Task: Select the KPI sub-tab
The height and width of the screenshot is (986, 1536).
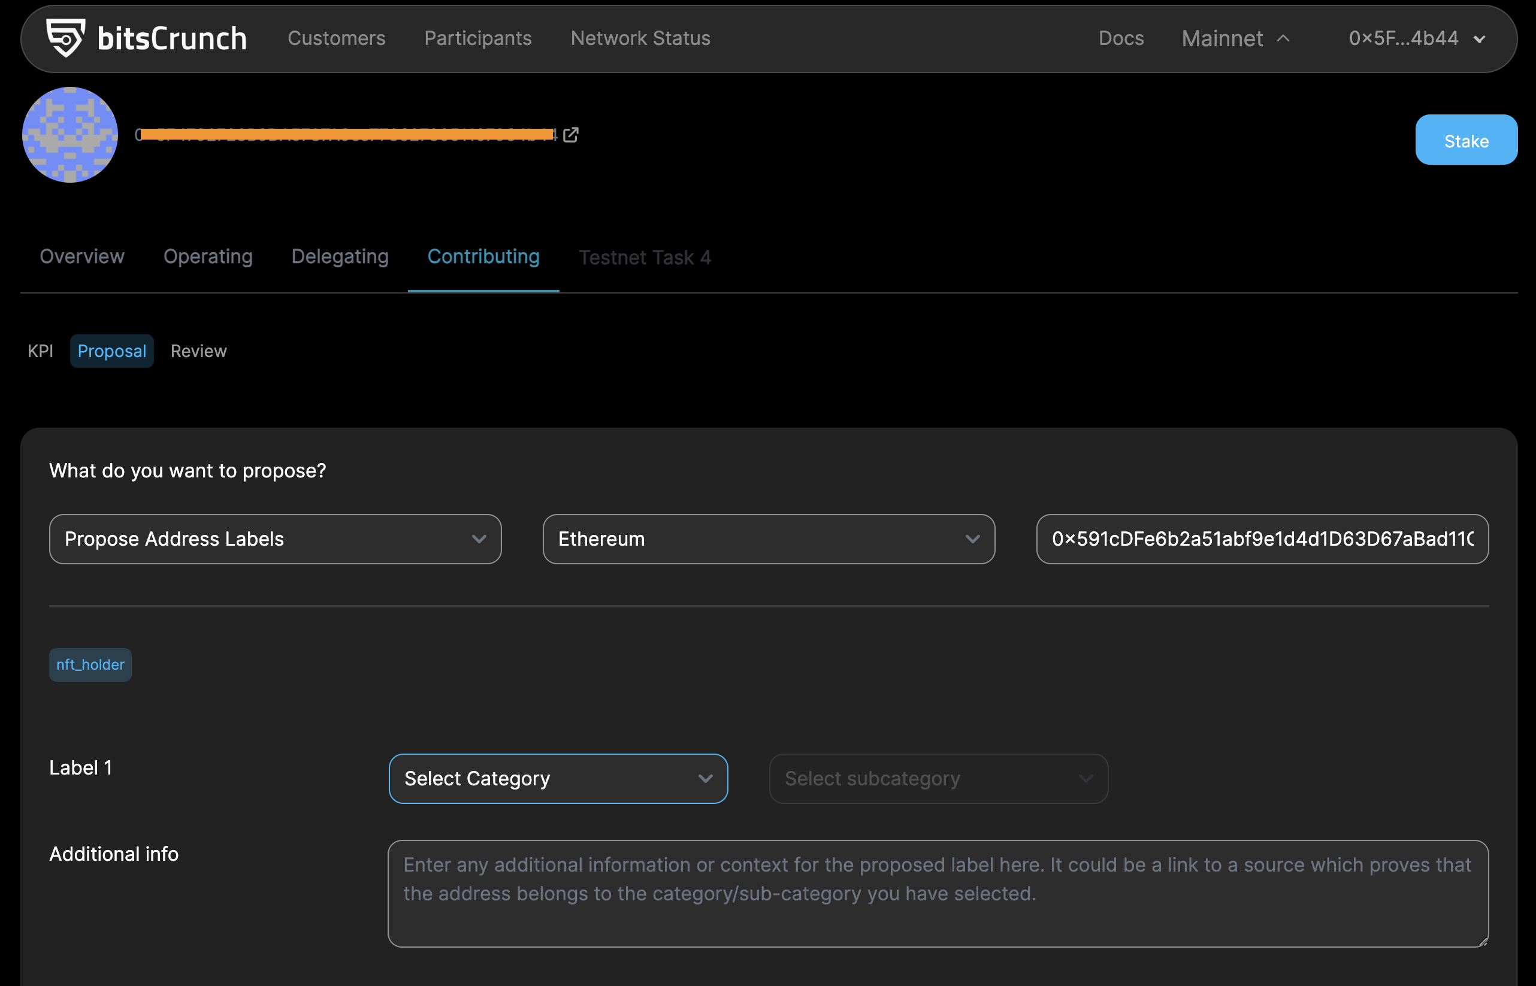Action: tap(40, 351)
